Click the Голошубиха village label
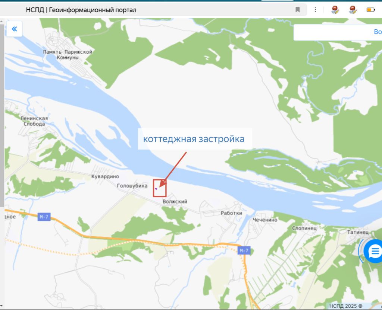This screenshot has width=382, height=310. (132, 186)
